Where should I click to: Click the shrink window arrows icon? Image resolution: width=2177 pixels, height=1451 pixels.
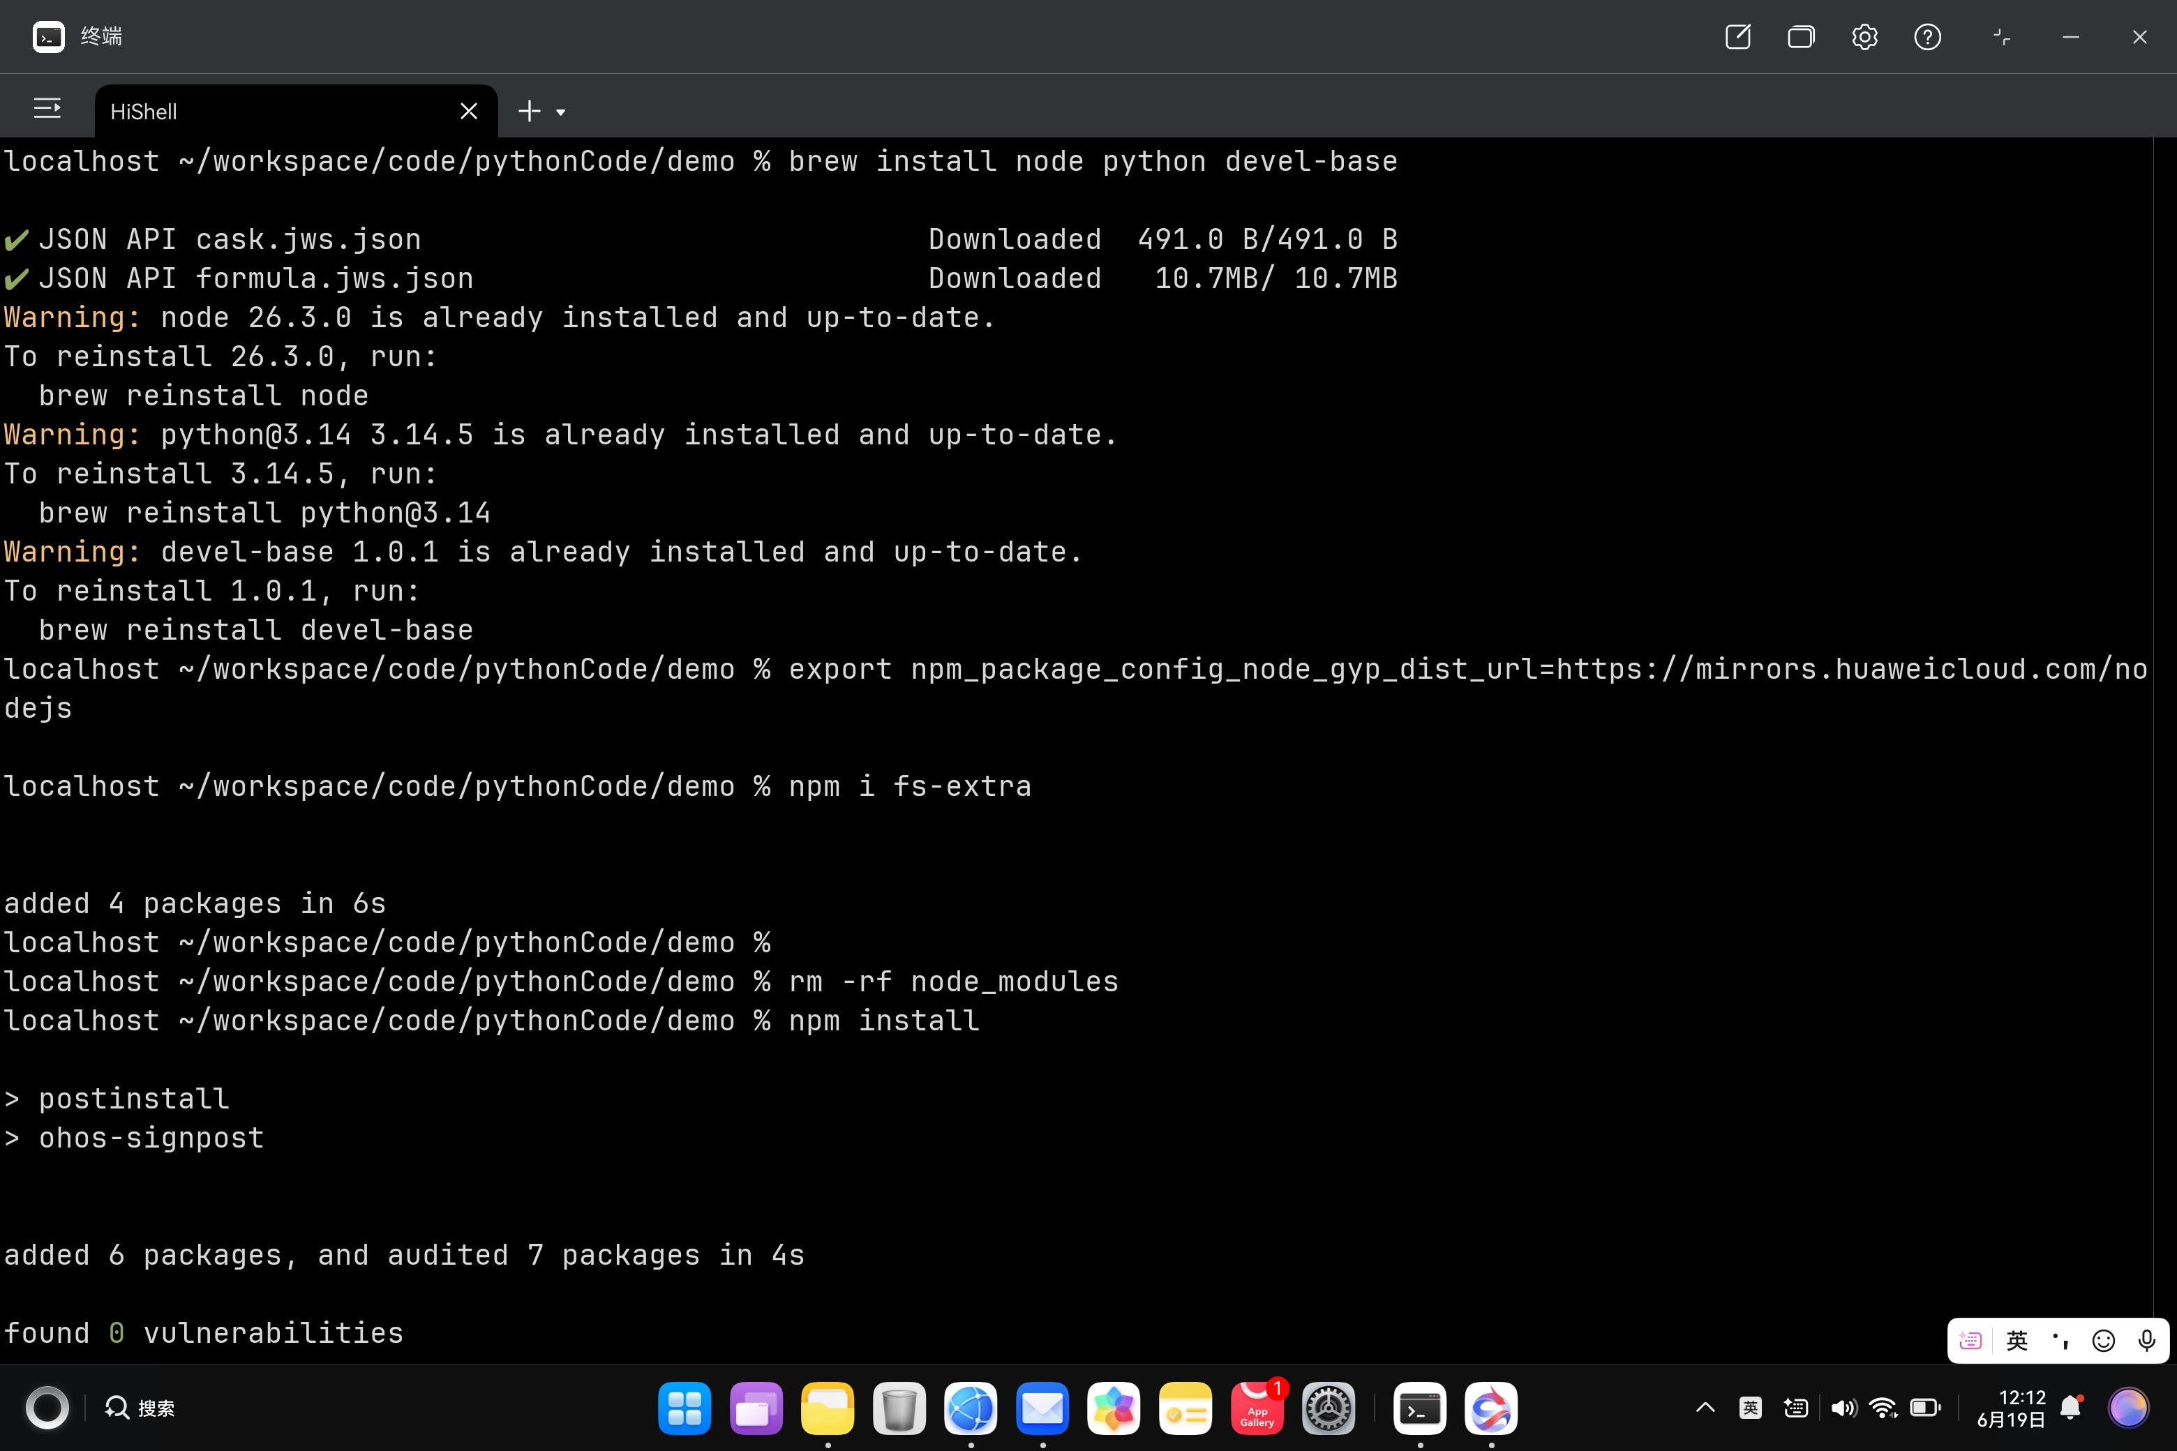tap(2001, 37)
